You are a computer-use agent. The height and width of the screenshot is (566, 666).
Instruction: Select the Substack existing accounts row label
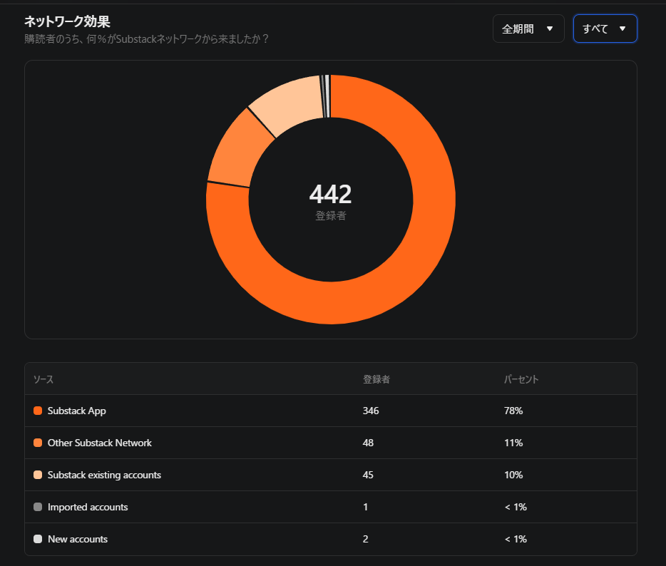(x=104, y=475)
